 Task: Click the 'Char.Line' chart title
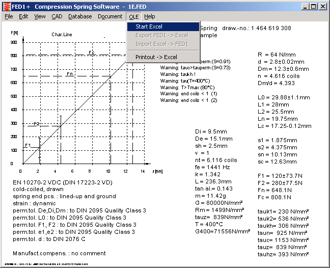[x=62, y=35]
